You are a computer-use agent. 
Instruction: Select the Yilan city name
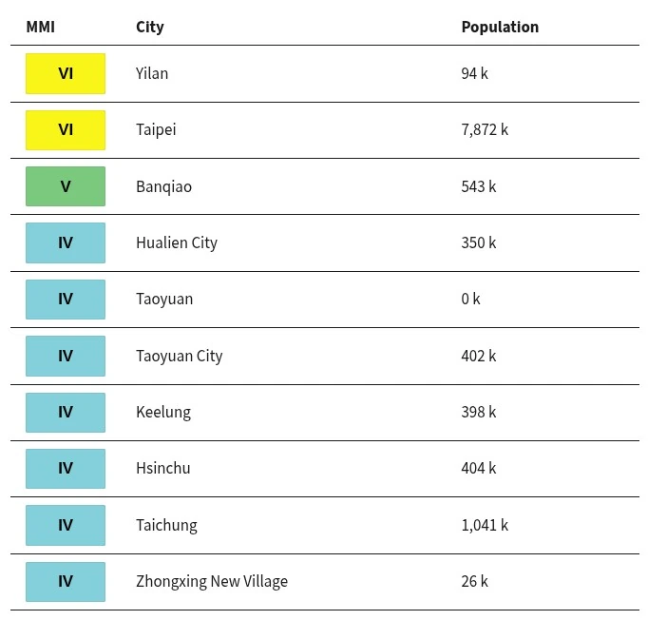152,73
